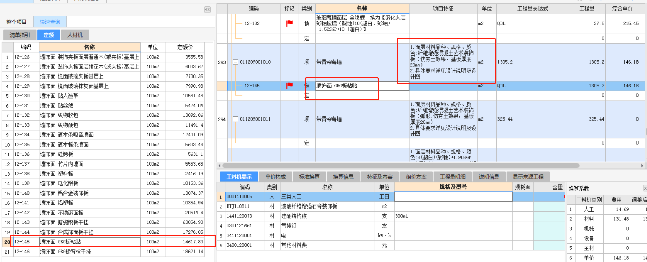Click the 综合单价 column header
Viewport: 647px width, 262px height.
[622, 8]
